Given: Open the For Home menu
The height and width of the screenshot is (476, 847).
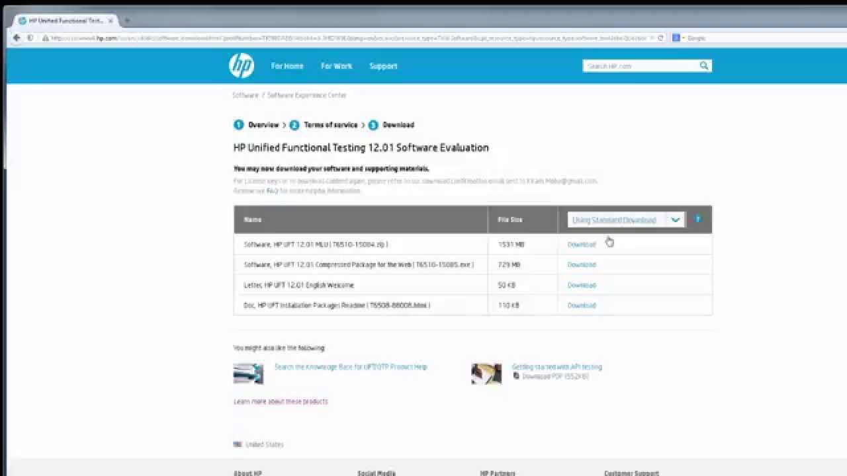Looking at the screenshot, I should pyautogui.click(x=287, y=66).
